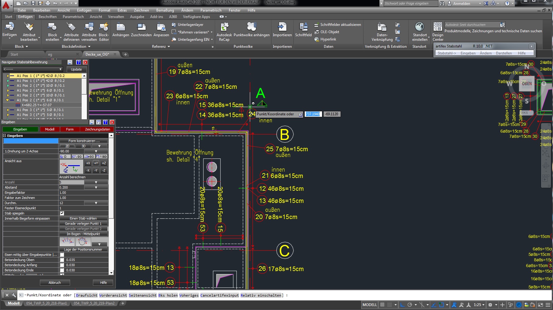
Task: Expand the A1 Pos 3 tree entry
Action: [x=8, y=110]
